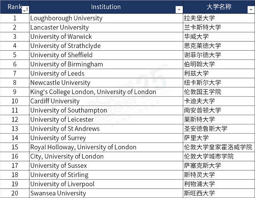Click the University of Southampton cell
The height and width of the screenshot is (198, 255).
pos(106,110)
